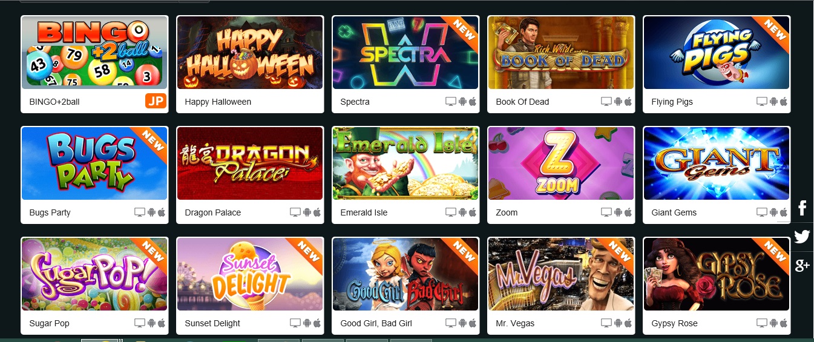The image size is (814, 342).
Task: Open the Bugs Party game thumbnail
Action: pyautogui.click(x=94, y=163)
